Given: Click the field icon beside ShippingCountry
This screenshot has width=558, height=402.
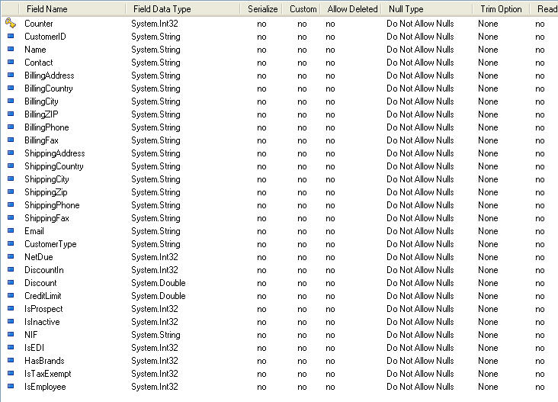Looking at the screenshot, I should pos(11,166).
